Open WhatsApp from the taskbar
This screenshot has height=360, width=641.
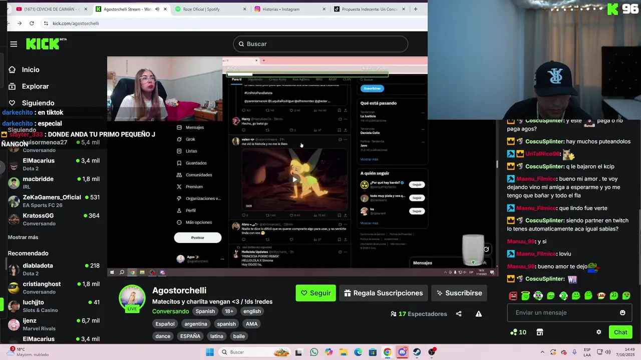point(314,352)
